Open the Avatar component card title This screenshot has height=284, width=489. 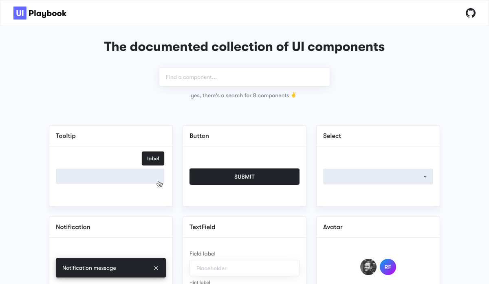[x=333, y=227]
